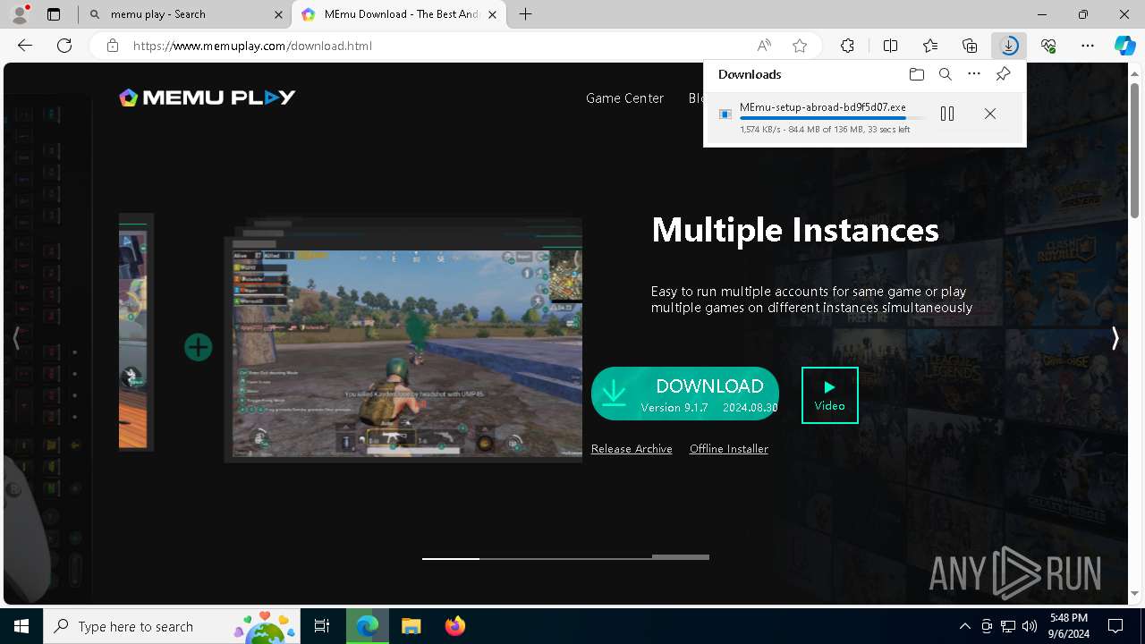Open taskbar clock 5:48 PM
This screenshot has width=1145, height=644.
(x=1069, y=626)
